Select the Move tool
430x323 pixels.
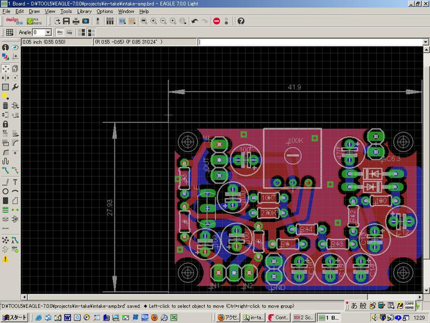[5, 68]
